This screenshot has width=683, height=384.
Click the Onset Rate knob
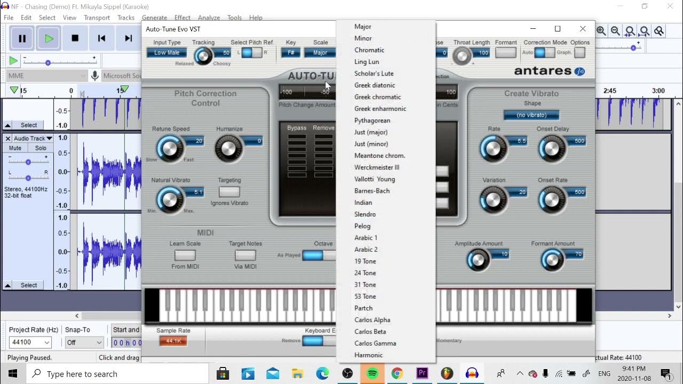552,200
